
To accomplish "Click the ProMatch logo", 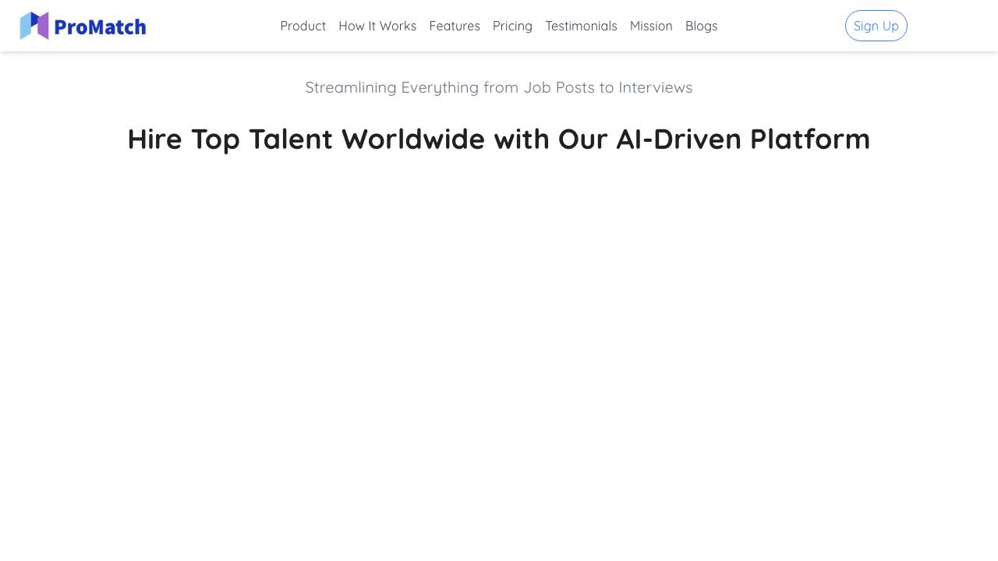I will point(83,26).
